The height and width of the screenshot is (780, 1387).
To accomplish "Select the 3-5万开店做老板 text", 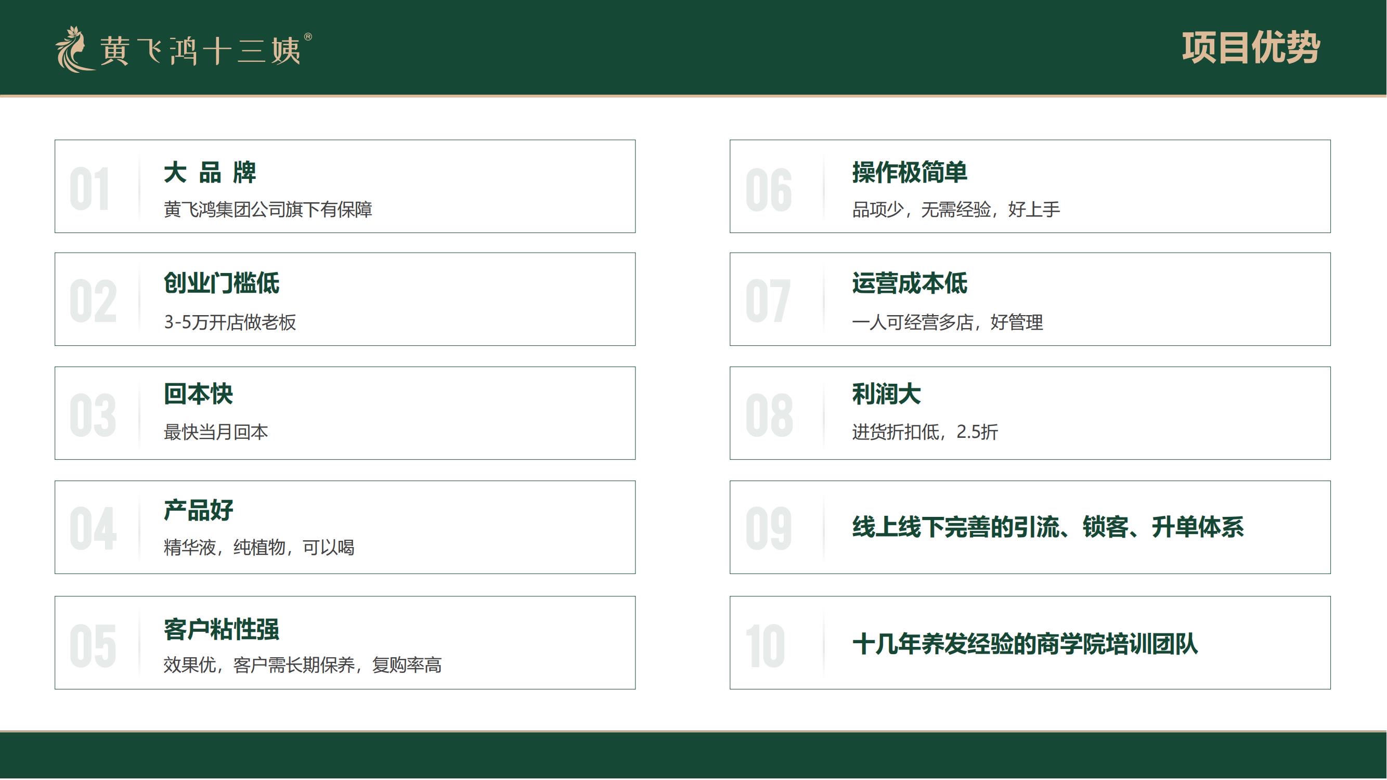I will pyautogui.click(x=230, y=322).
